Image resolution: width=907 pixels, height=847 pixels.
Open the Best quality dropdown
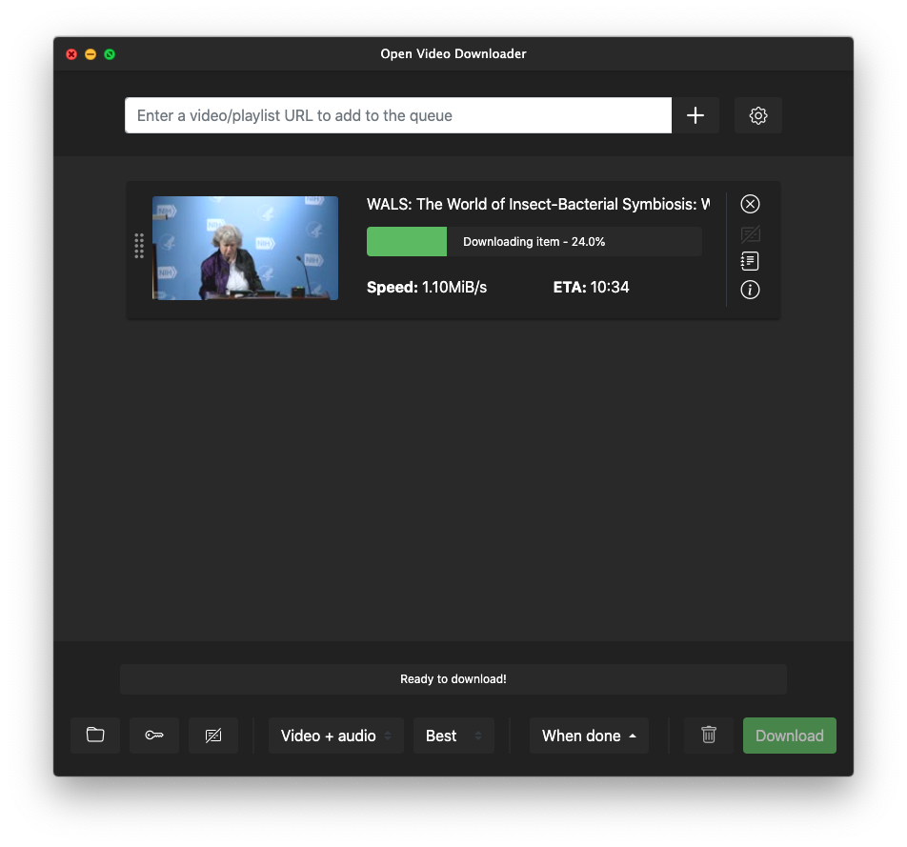(453, 736)
